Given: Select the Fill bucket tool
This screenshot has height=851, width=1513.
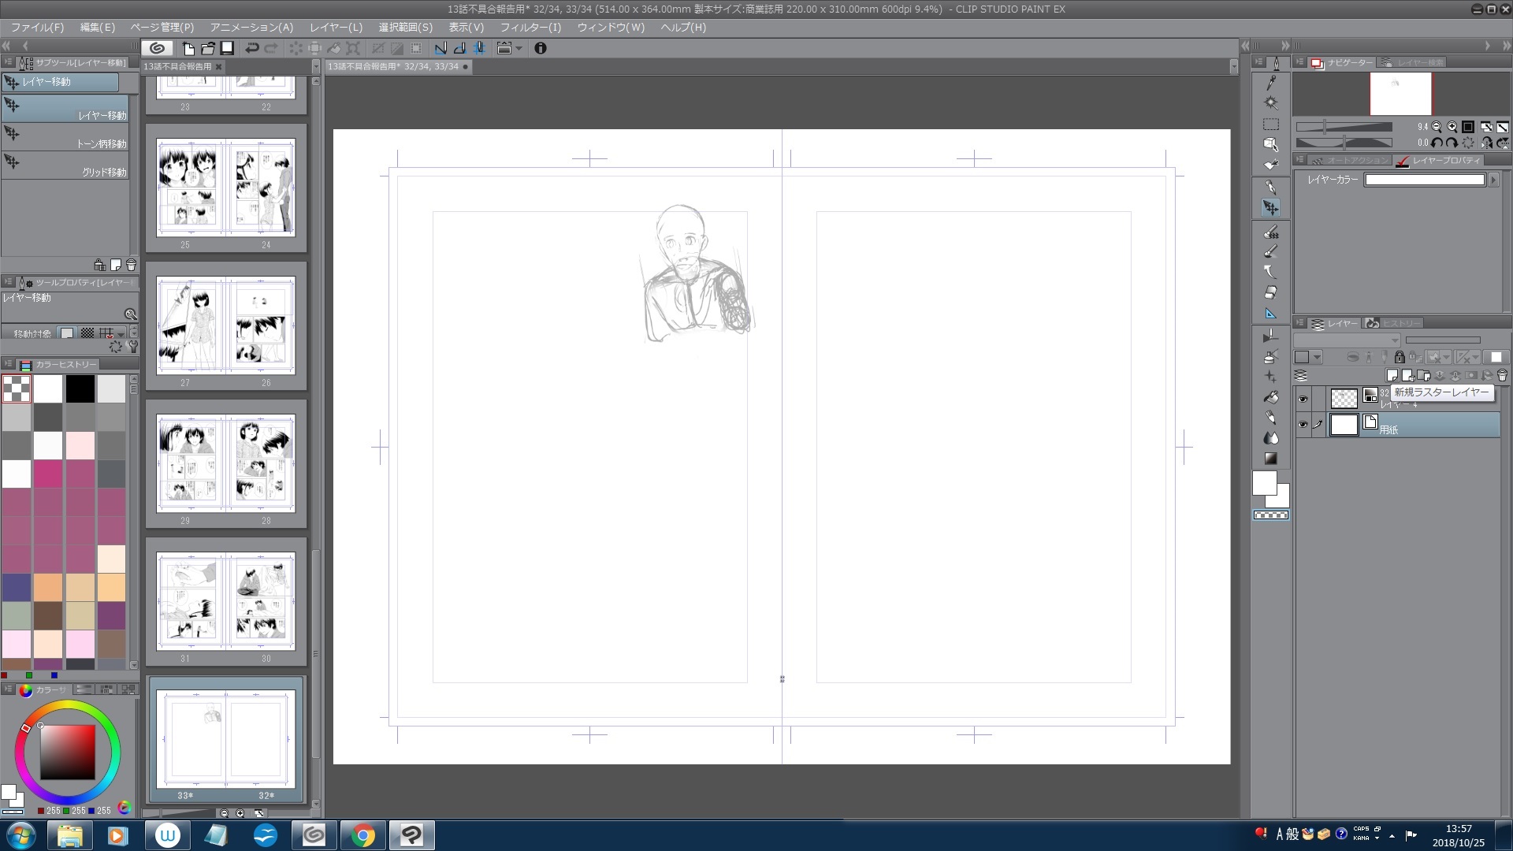Looking at the screenshot, I should [1270, 397].
